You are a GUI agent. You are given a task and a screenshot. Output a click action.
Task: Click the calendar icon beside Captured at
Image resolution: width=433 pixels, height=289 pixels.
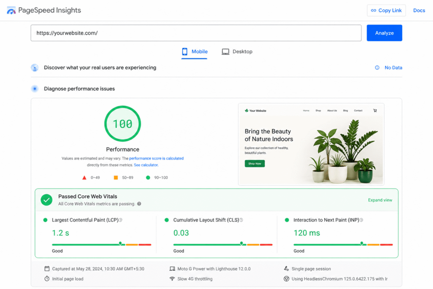[47, 269]
